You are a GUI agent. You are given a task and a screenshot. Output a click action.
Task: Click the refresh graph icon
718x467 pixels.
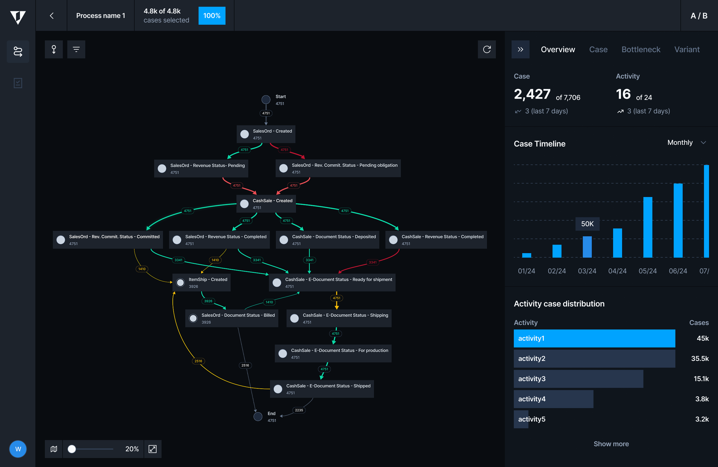pos(487,49)
